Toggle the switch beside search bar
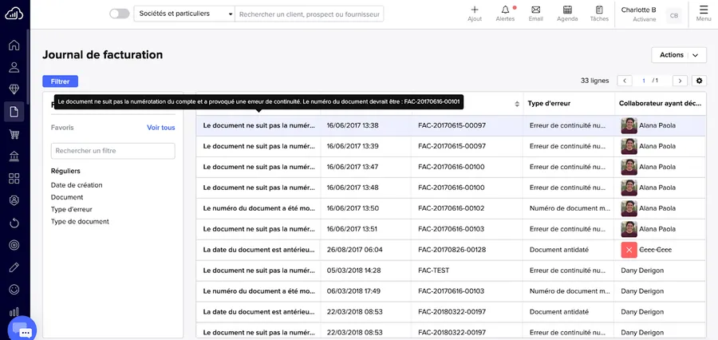Screen dimensions: 718x340 pyautogui.click(x=120, y=14)
